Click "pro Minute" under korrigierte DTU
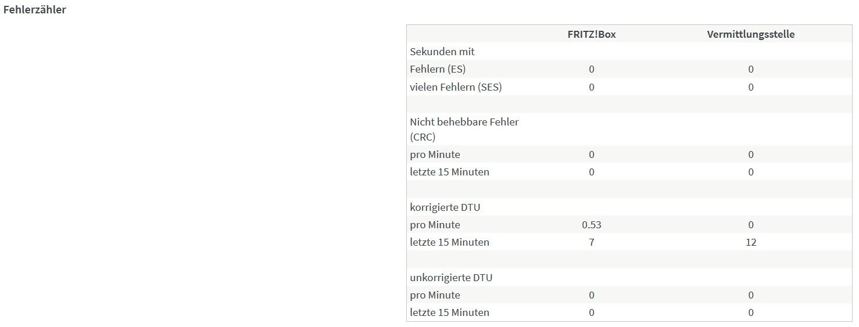This screenshot has width=859, height=327. click(435, 225)
